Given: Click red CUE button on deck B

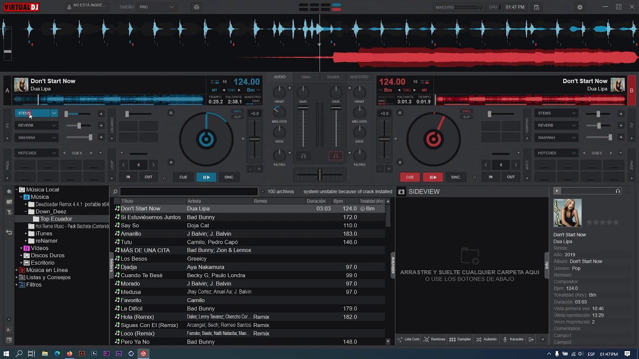Looking at the screenshot, I should [x=410, y=177].
